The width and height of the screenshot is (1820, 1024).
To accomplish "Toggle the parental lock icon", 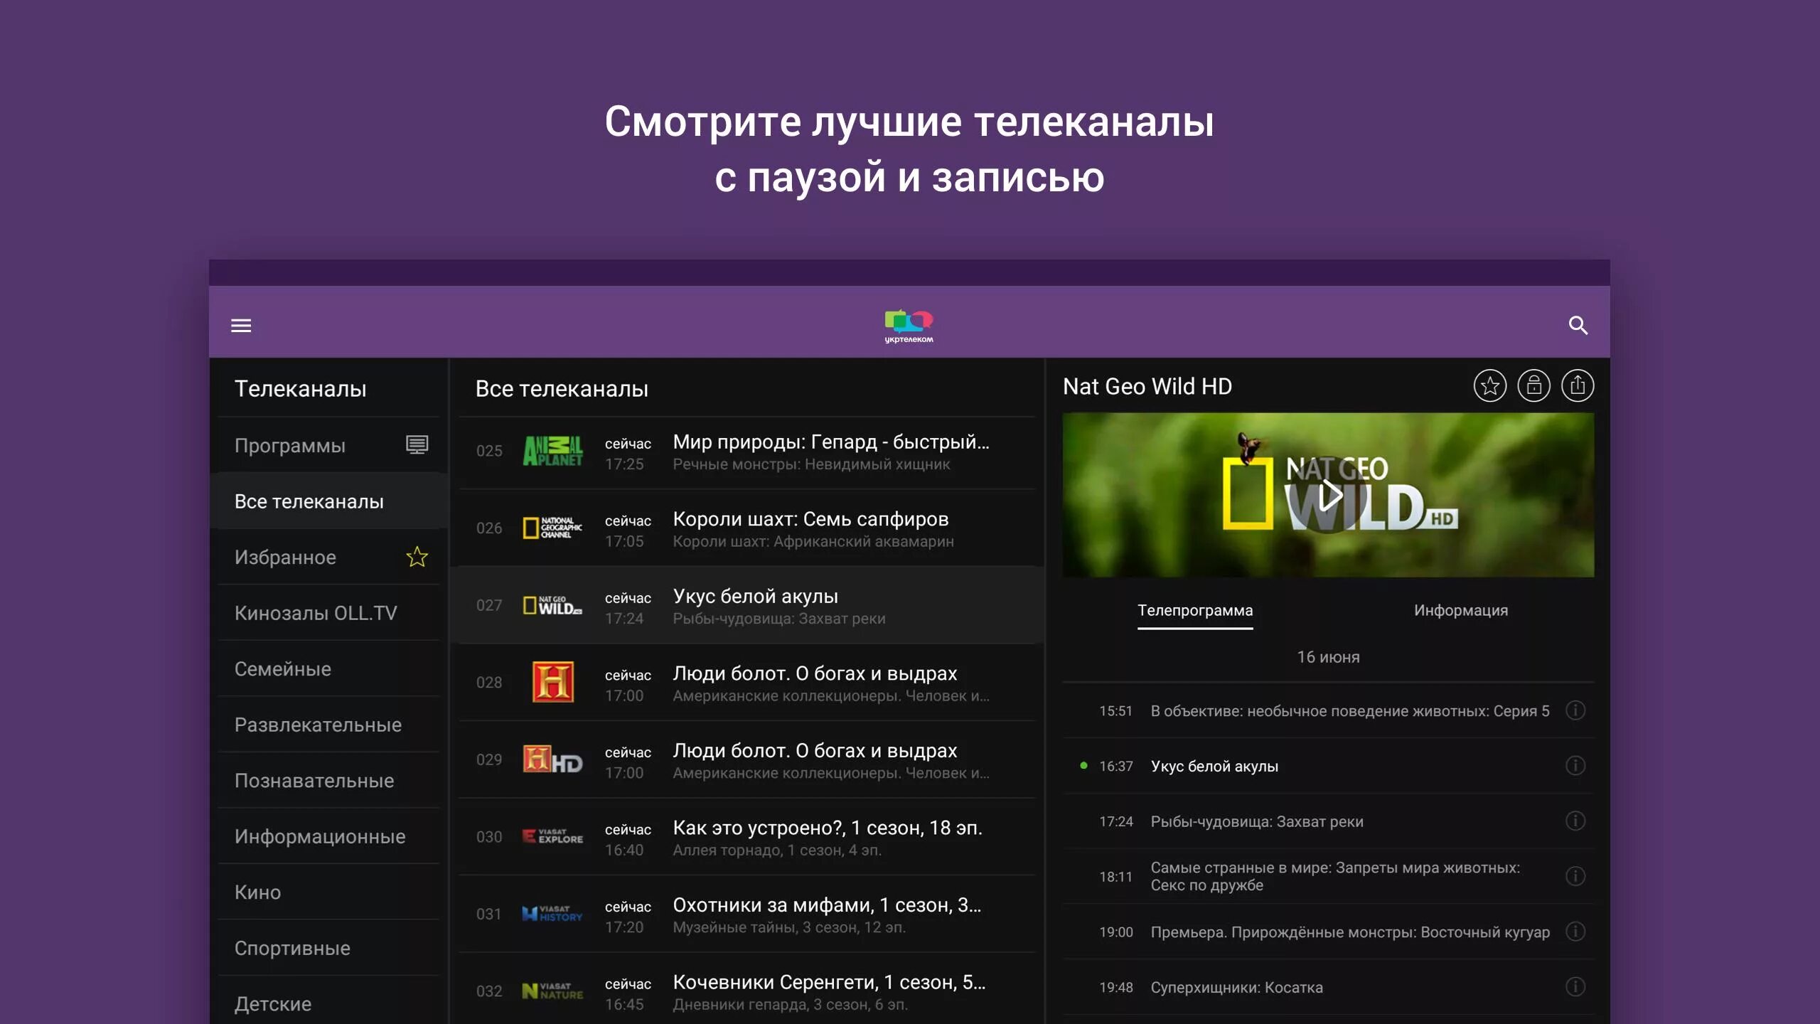I will 1533,386.
